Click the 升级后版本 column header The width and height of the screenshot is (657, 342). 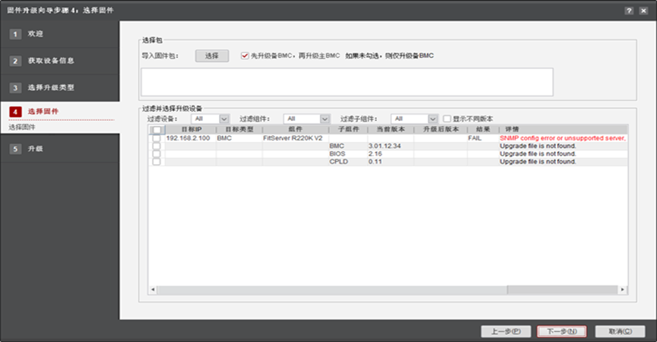(x=441, y=130)
